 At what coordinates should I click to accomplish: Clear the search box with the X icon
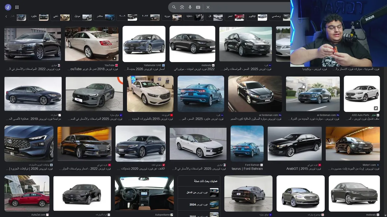click(x=208, y=7)
